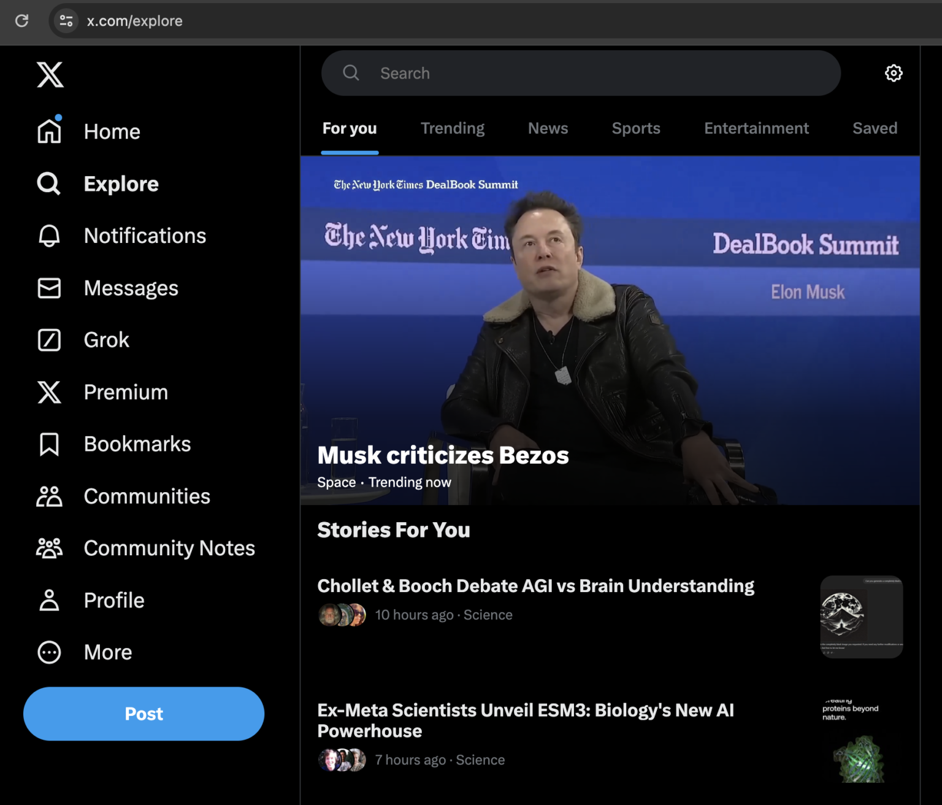
Task: Open Notifications
Action: tap(145, 236)
